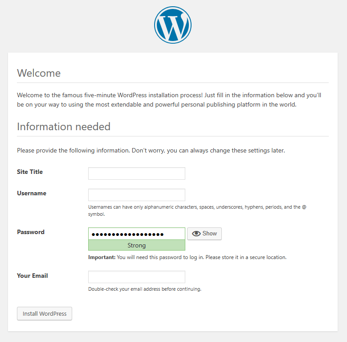
Task: Click the Information needed heading
Action: 64,127
